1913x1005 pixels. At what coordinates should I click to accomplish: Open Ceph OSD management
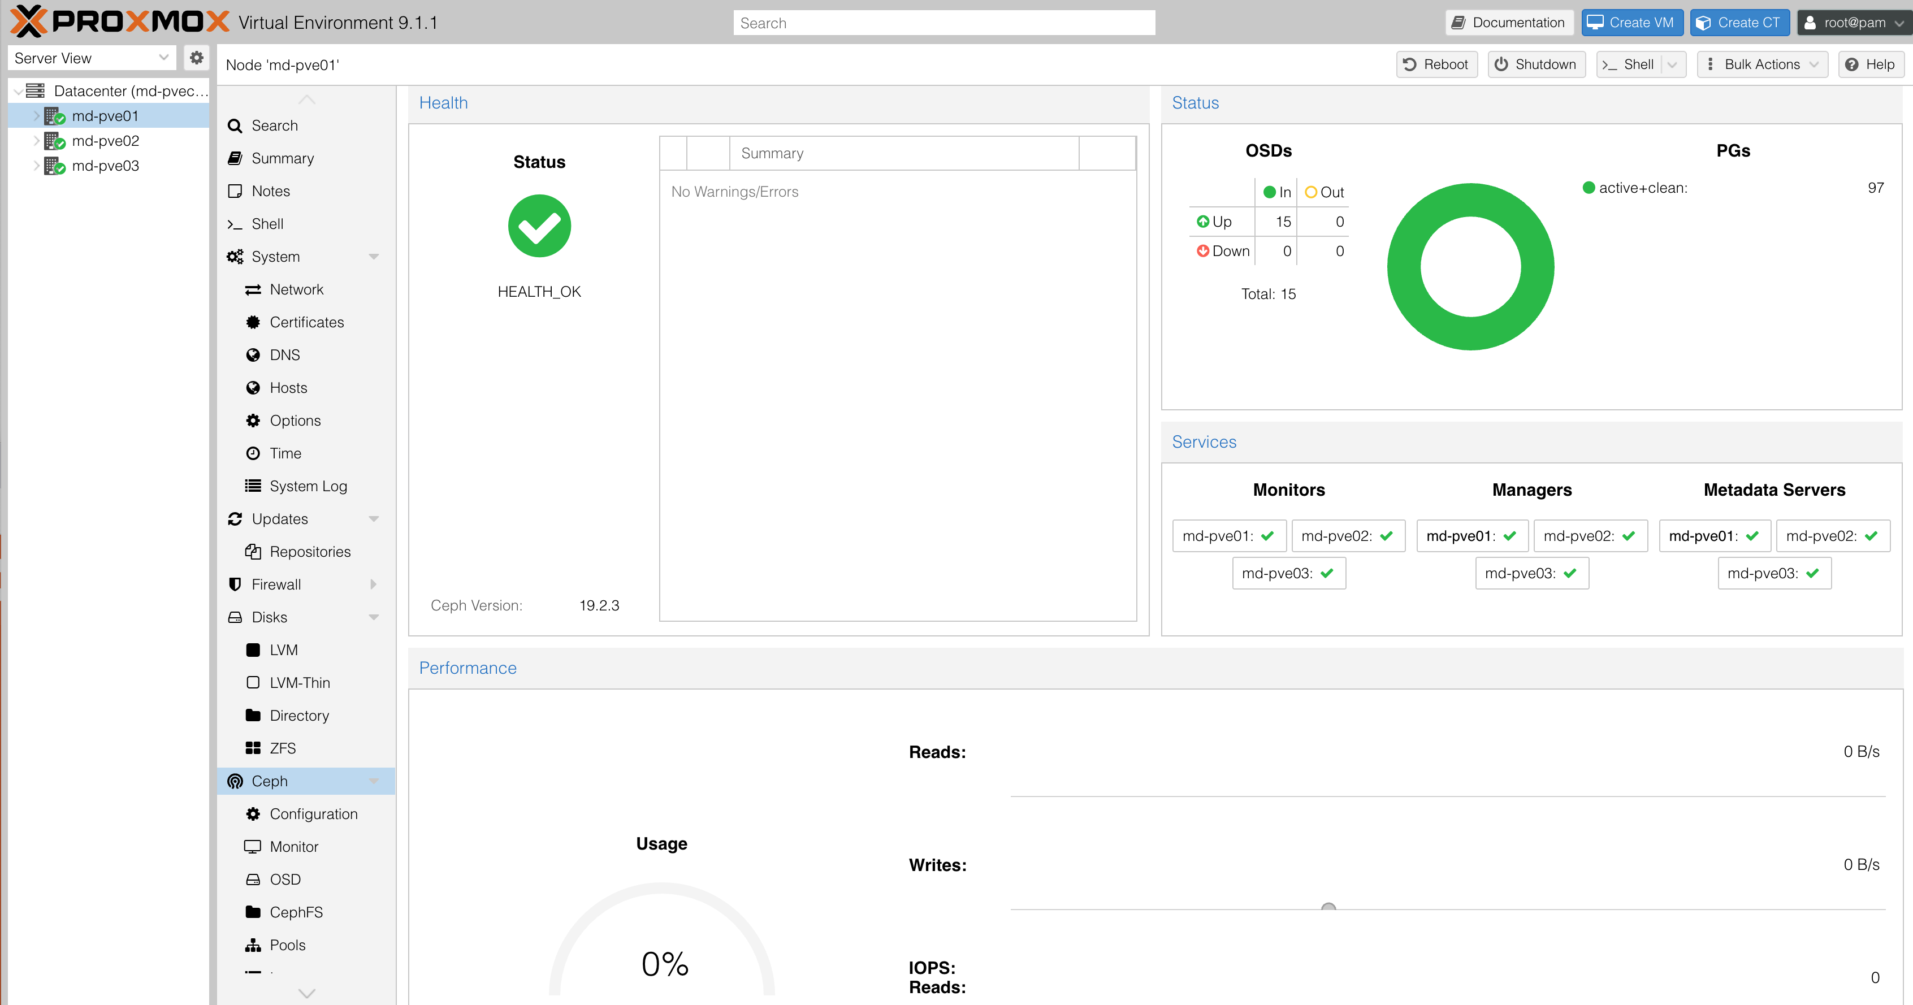[x=285, y=879]
